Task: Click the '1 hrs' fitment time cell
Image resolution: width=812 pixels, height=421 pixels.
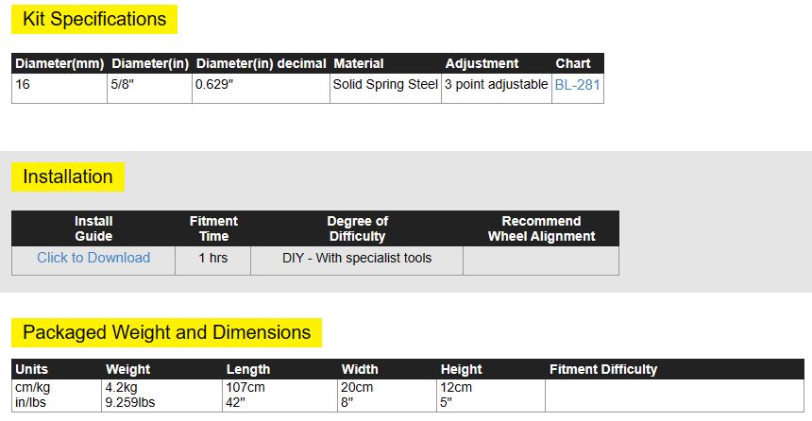Action: (213, 258)
